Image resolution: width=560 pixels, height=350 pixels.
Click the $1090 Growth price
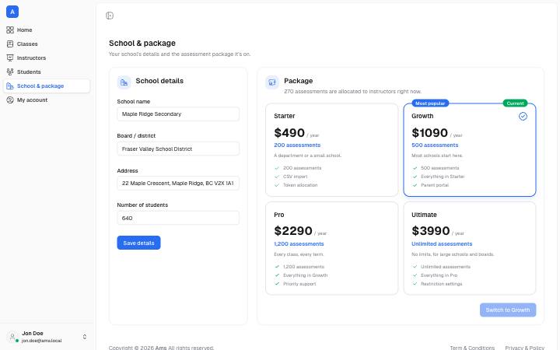pos(429,133)
